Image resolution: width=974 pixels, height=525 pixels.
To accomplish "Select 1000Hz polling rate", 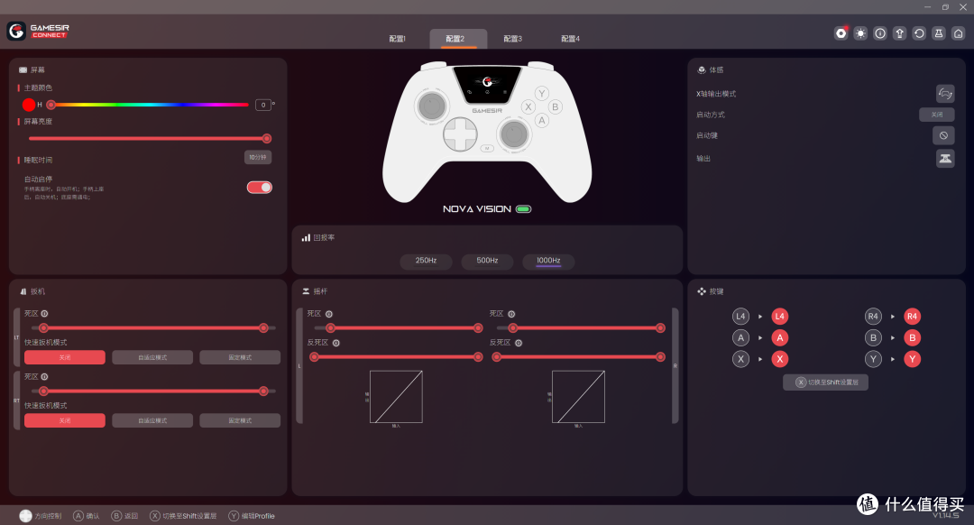I will click(x=548, y=261).
